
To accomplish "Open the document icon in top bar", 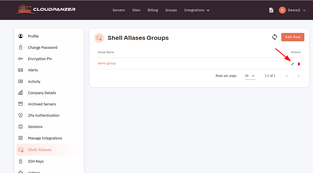I will point(271,10).
